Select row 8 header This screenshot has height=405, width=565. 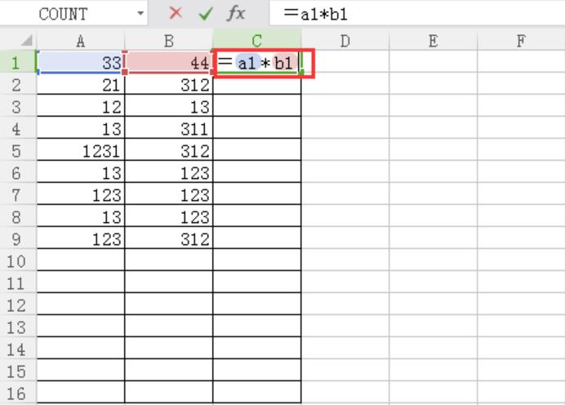coord(18,216)
